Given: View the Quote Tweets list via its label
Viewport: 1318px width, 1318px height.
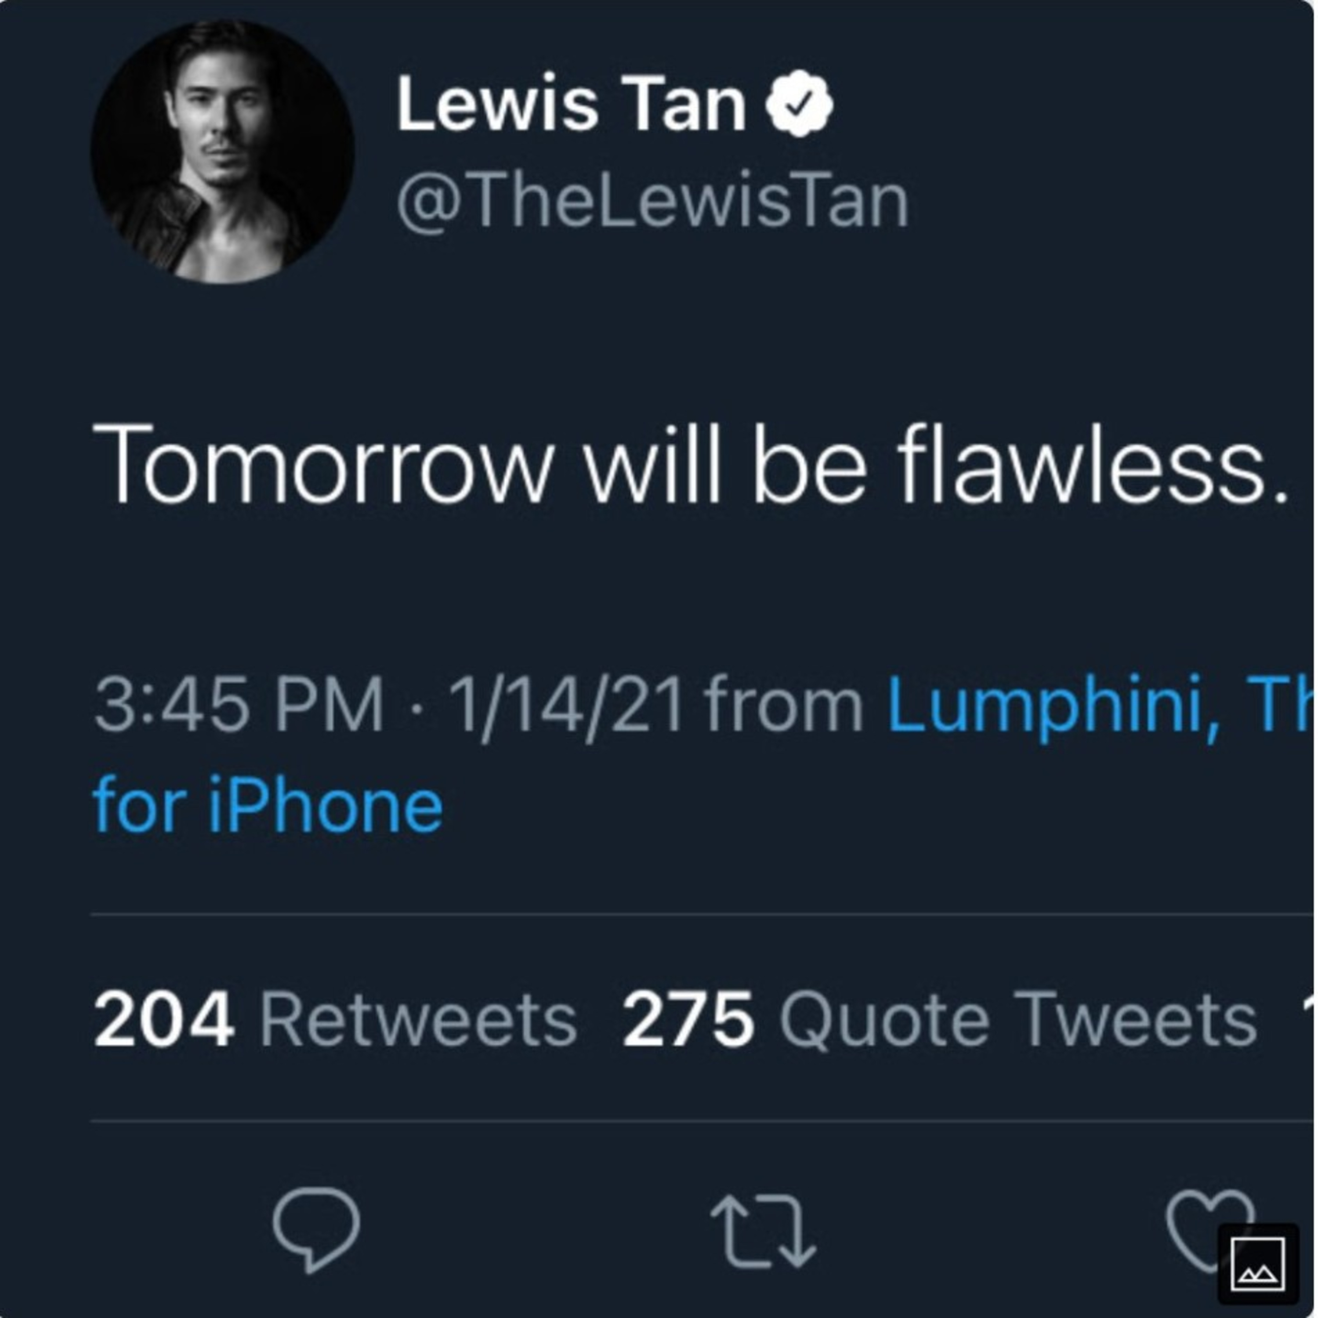Looking at the screenshot, I should pos(1017,1020).
